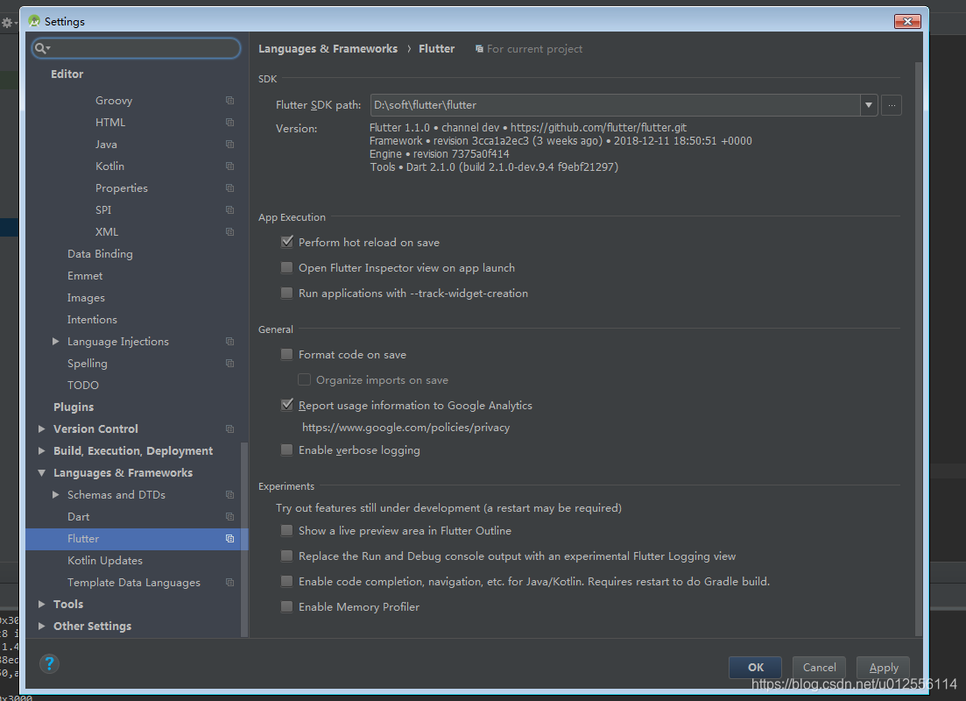The image size is (966, 701).
Task: Click the project-level icon beside Kotlin
Action: 229,166
